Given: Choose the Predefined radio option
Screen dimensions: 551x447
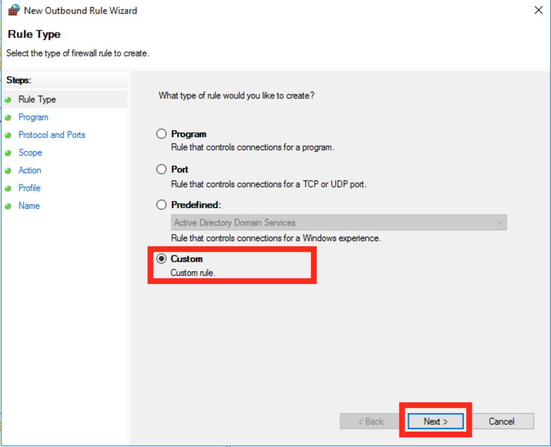Looking at the screenshot, I should [x=161, y=205].
